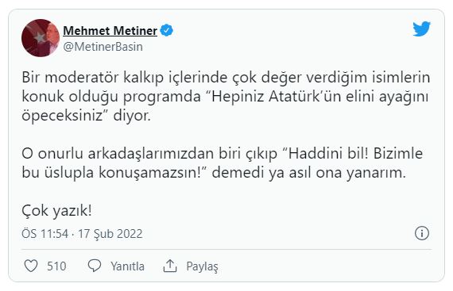
Task: Click the Paylaş share label
Action: [202, 266]
